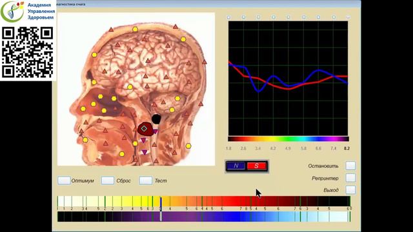The height and width of the screenshot is (232, 413).
Task: Select radio button above 8.2 frequency column
Action: tap(348, 17)
